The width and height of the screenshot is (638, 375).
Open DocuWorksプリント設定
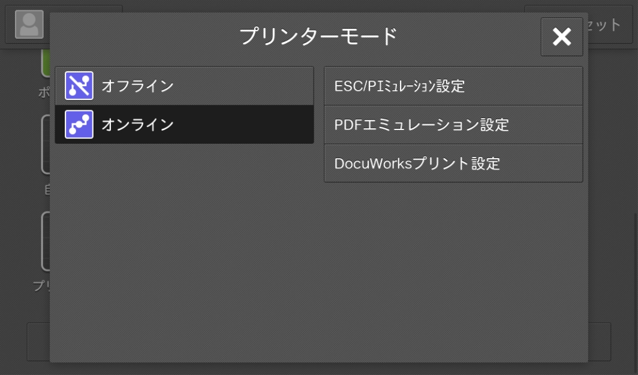tap(453, 164)
